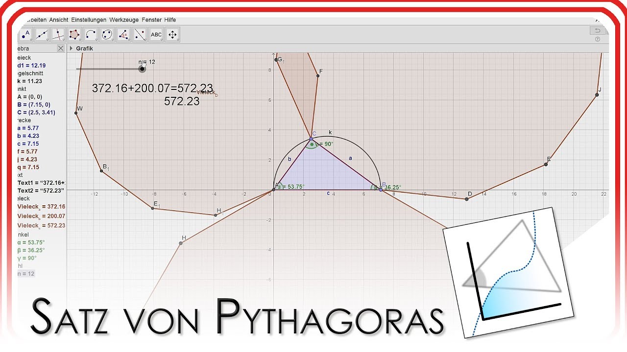The height and width of the screenshot is (352, 627).
Task: Select point F in the graphics view
Action: tap(317, 76)
